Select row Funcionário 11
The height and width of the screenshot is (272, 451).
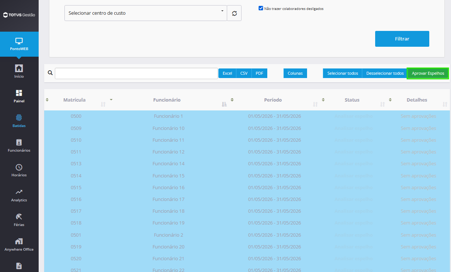pos(247,140)
